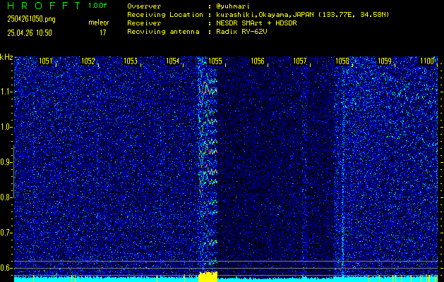Click the Recviving antenna label

(163, 32)
